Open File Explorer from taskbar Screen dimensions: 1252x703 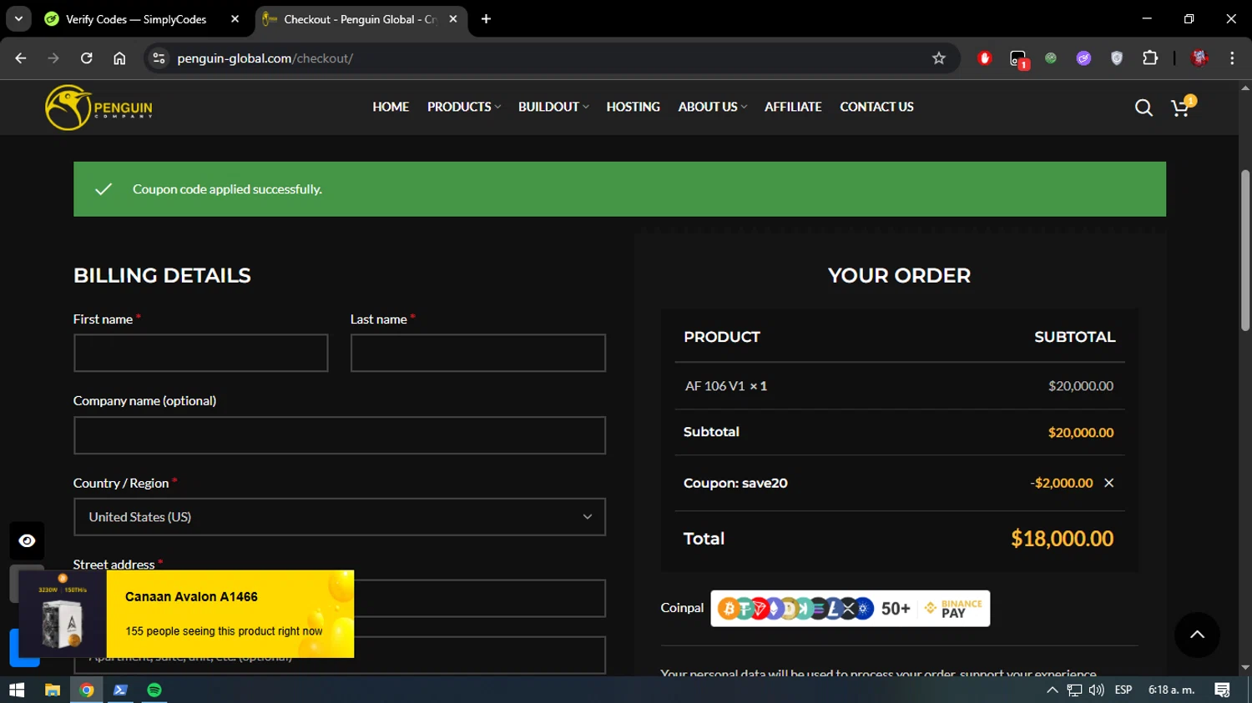[x=53, y=690]
